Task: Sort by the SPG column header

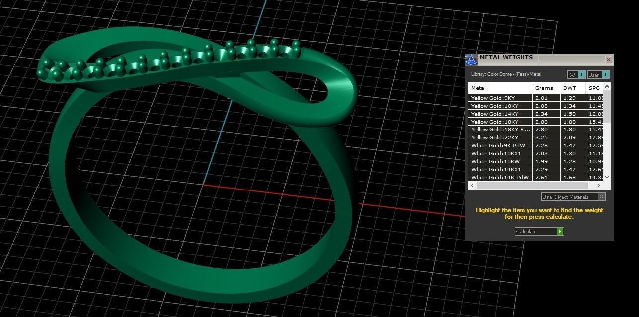Action: click(x=595, y=88)
